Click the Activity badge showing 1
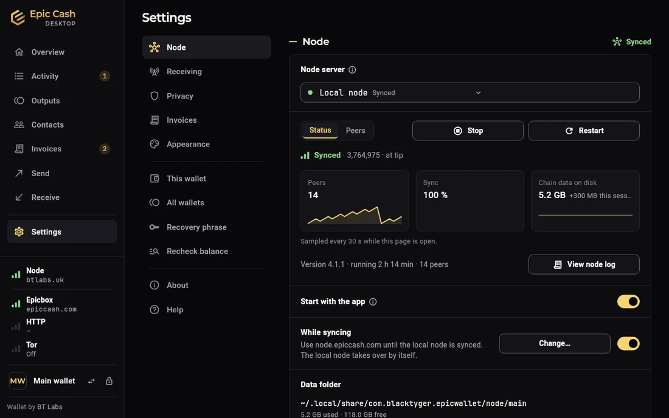669x418 pixels. pyautogui.click(x=105, y=76)
